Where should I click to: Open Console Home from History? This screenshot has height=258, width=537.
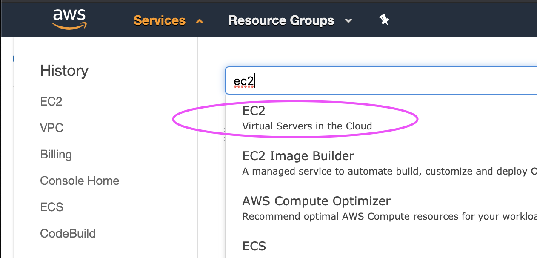tap(80, 181)
